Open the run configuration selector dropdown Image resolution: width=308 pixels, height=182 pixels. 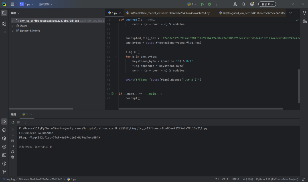point(192,4)
